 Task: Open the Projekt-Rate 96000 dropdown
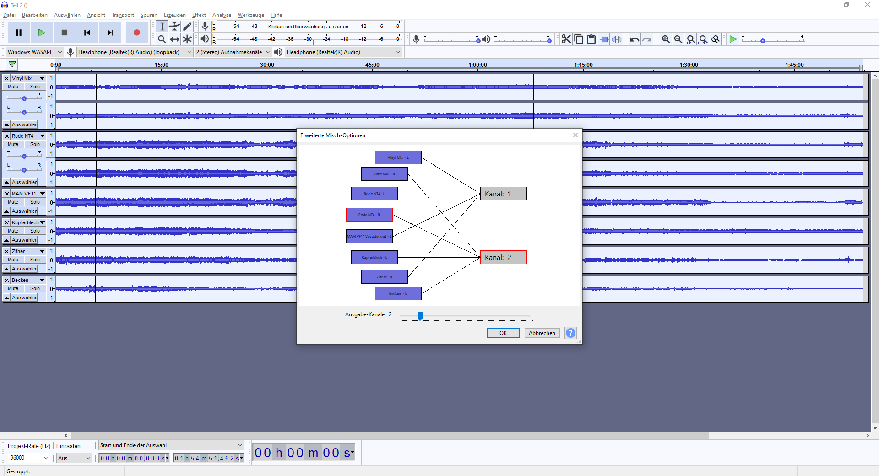coord(29,458)
